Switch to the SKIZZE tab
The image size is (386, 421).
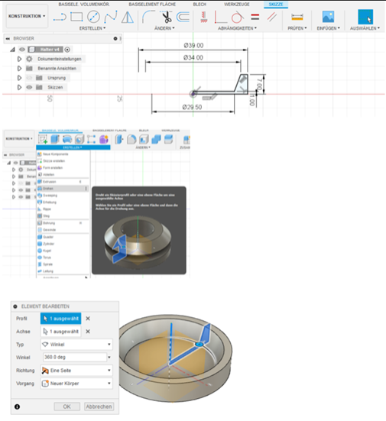click(x=276, y=5)
